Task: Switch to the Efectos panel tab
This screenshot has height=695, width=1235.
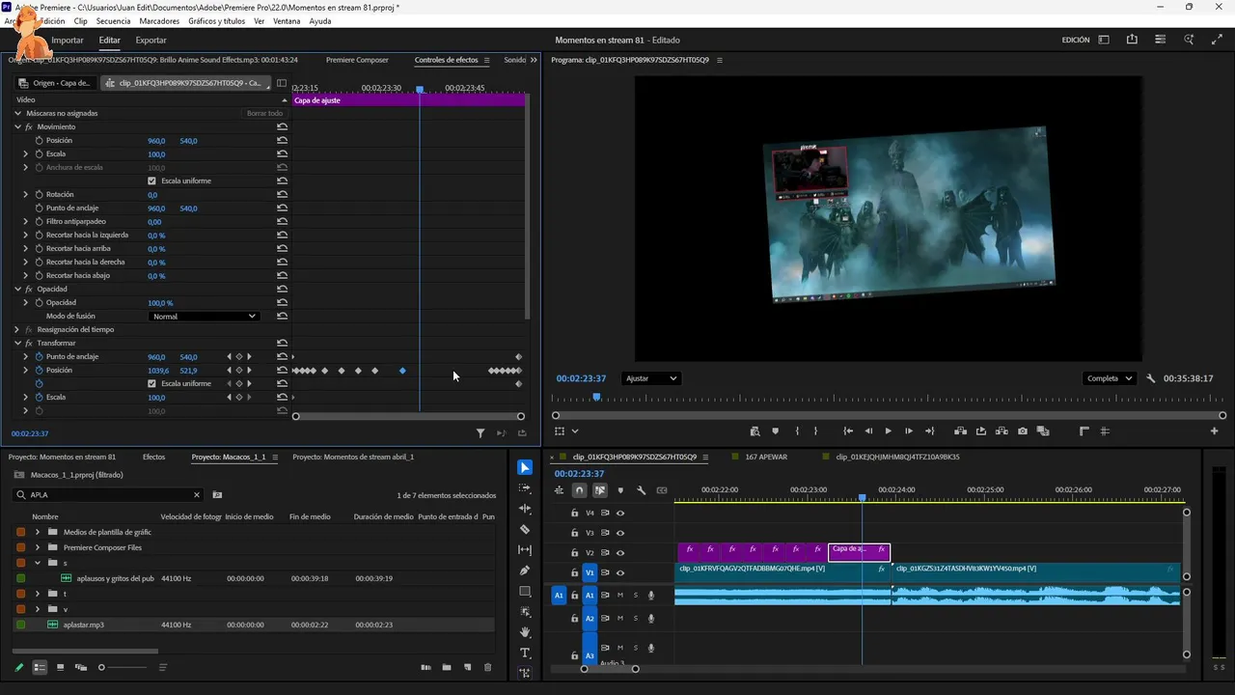Action: [x=153, y=457]
